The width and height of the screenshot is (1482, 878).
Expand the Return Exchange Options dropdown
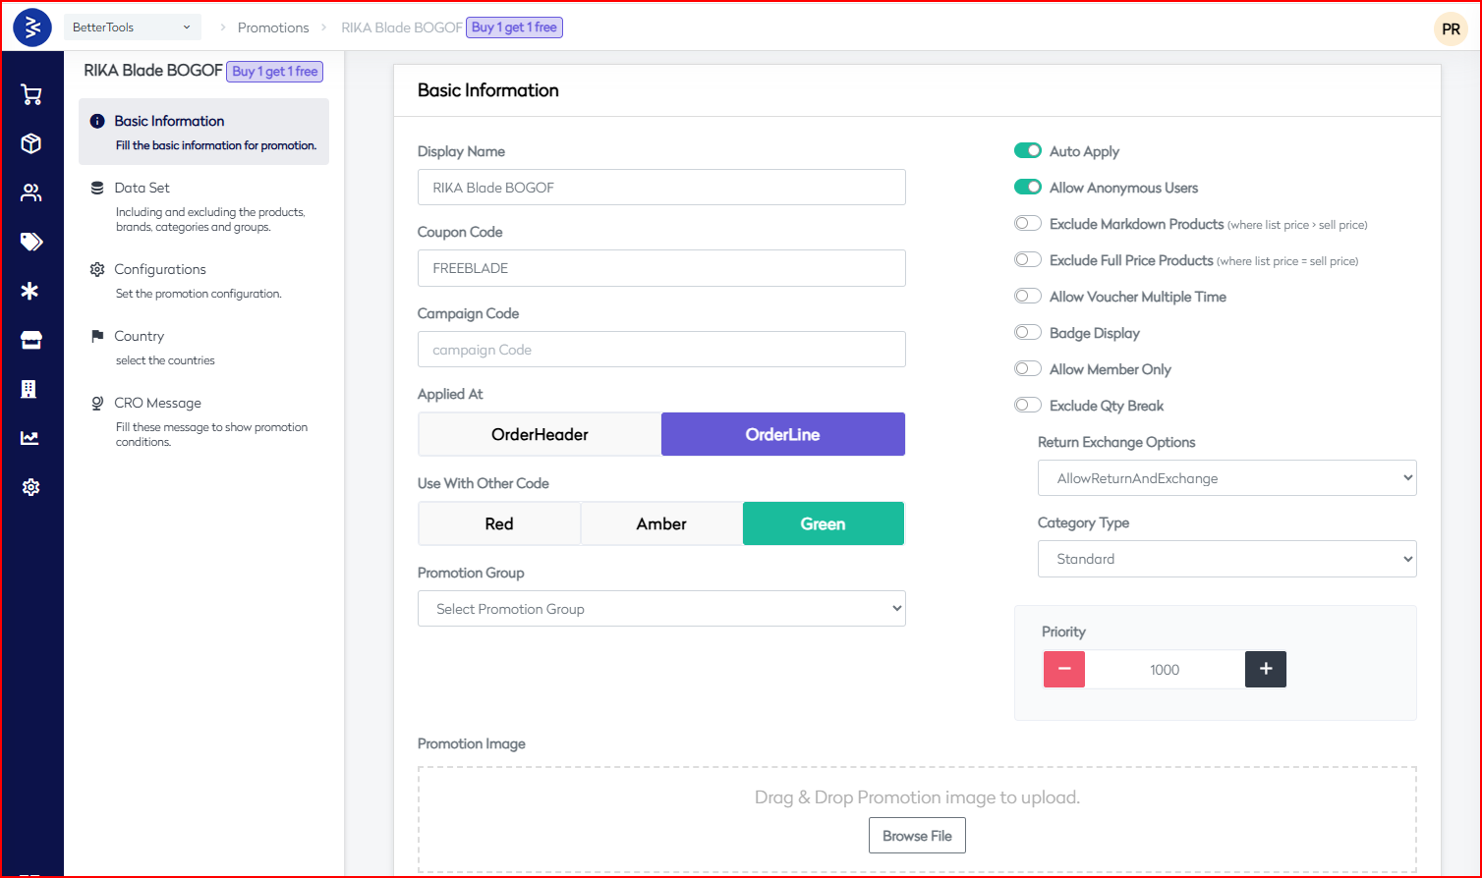1226,478
